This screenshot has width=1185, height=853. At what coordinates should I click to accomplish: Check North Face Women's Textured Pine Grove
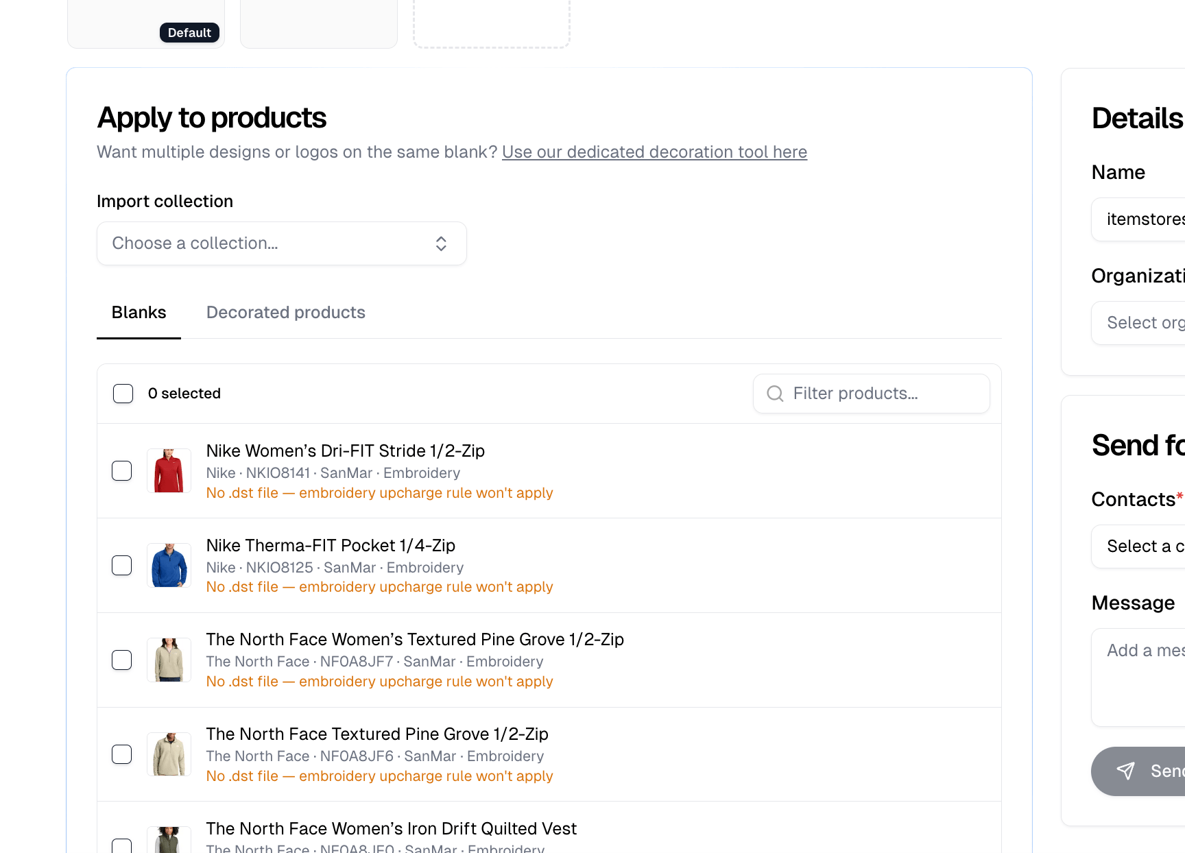(122, 660)
